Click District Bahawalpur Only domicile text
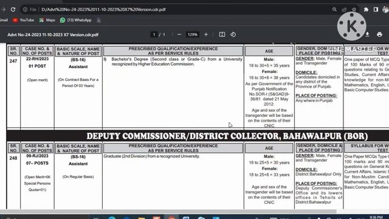 [x=318, y=175]
